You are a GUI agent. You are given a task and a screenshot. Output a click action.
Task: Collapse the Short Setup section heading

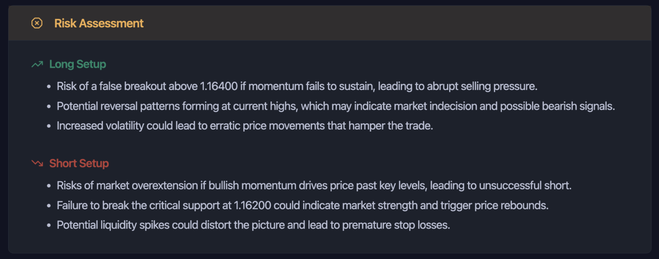pos(79,163)
